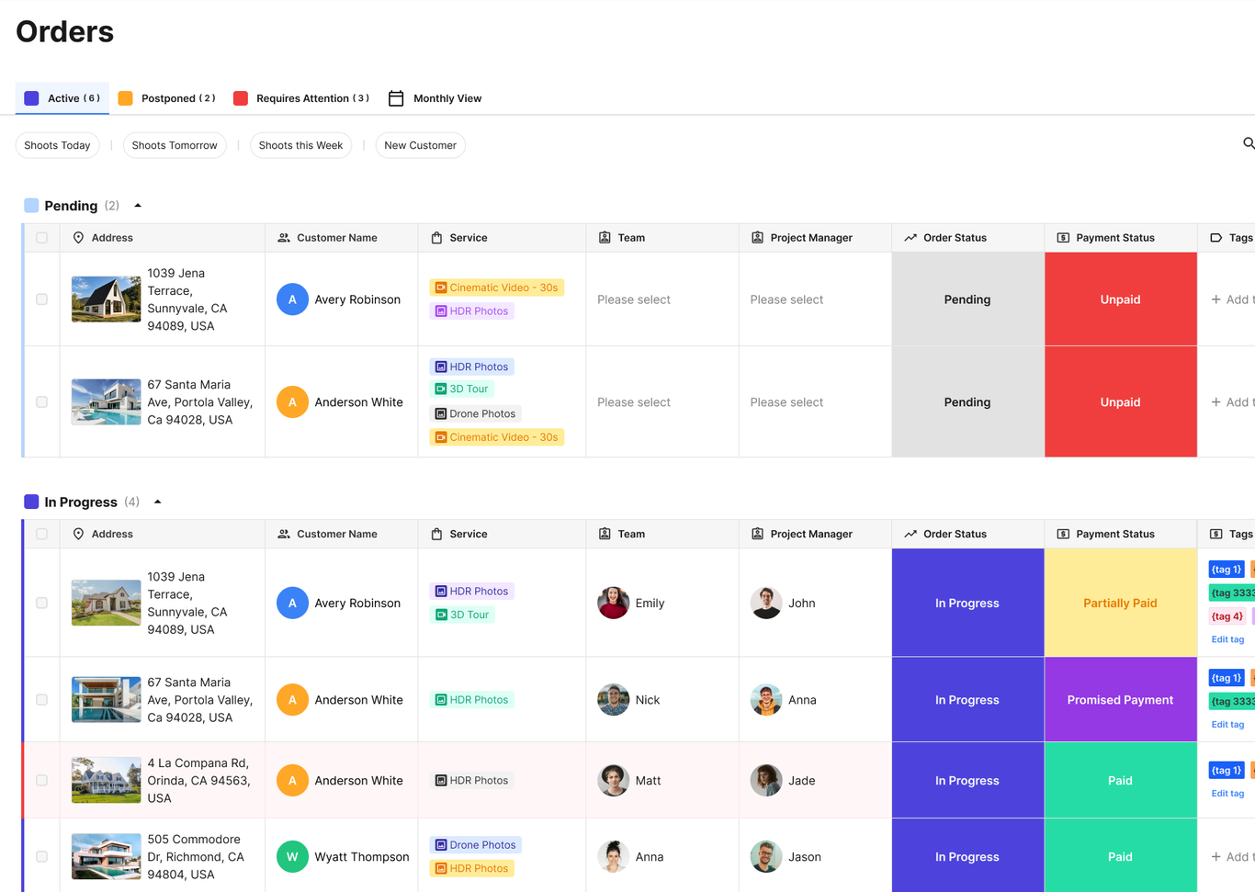Click Address location pin in Pending header
The height and width of the screenshot is (892, 1255).
78,238
